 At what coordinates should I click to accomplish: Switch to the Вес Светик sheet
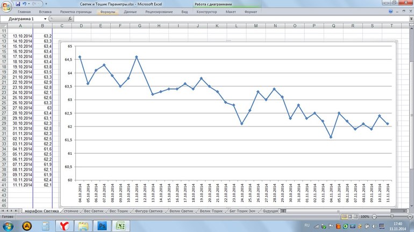(94, 211)
